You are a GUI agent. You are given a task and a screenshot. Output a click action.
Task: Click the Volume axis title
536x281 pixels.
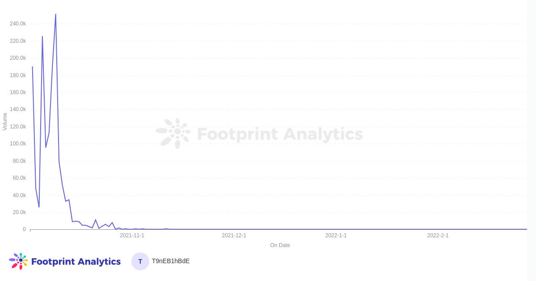click(x=5, y=121)
